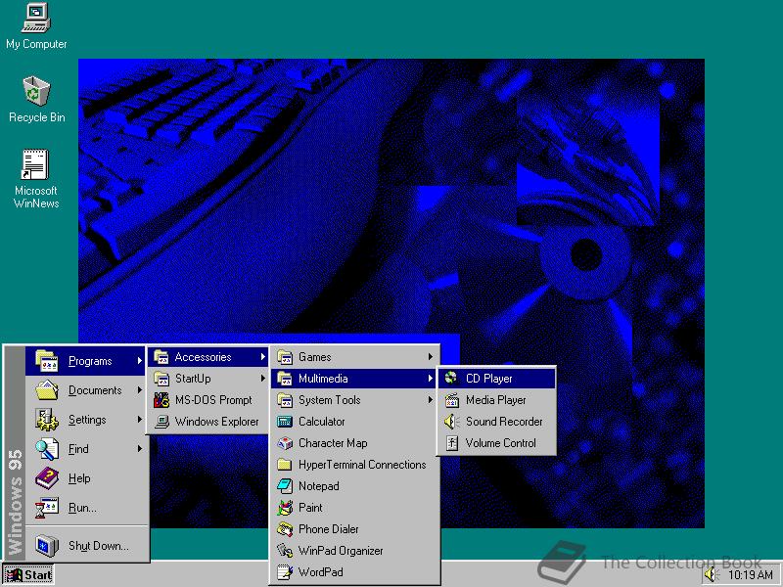The image size is (783, 587).
Task: Expand the Games submenu
Action: (x=313, y=356)
